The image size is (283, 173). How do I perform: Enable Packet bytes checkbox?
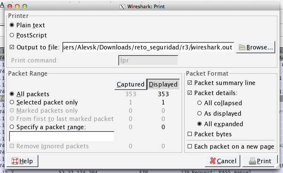(190, 134)
